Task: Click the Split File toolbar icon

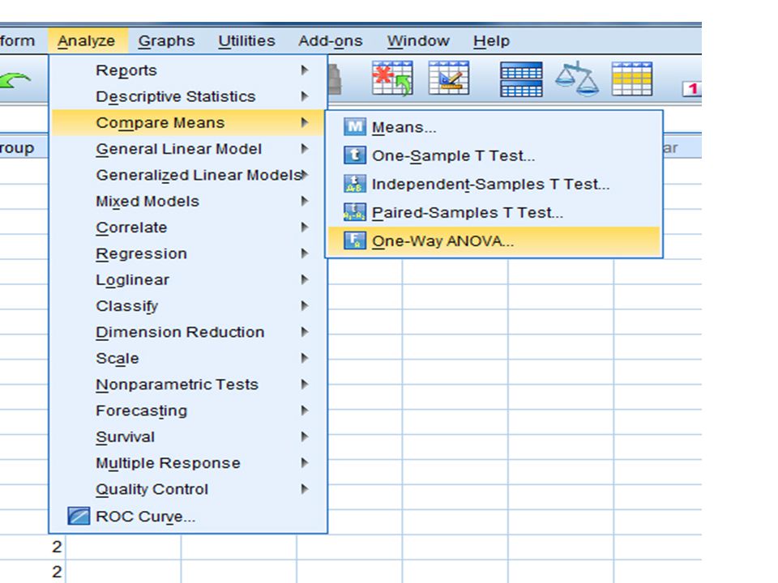Action: [x=521, y=79]
